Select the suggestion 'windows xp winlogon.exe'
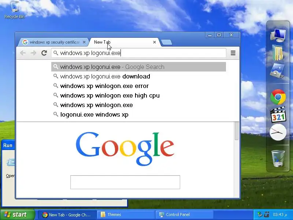 tap(139, 105)
